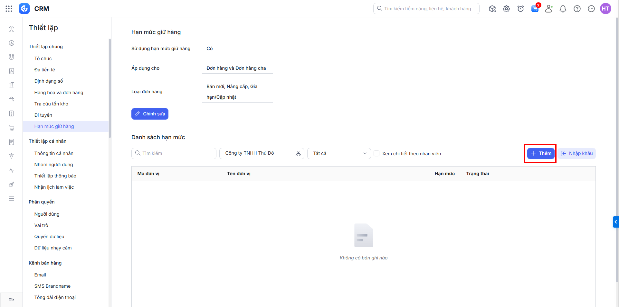Expand the blue side panel arrow tab
The height and width of the screenshot is (307, 619).
coord(615,222)
